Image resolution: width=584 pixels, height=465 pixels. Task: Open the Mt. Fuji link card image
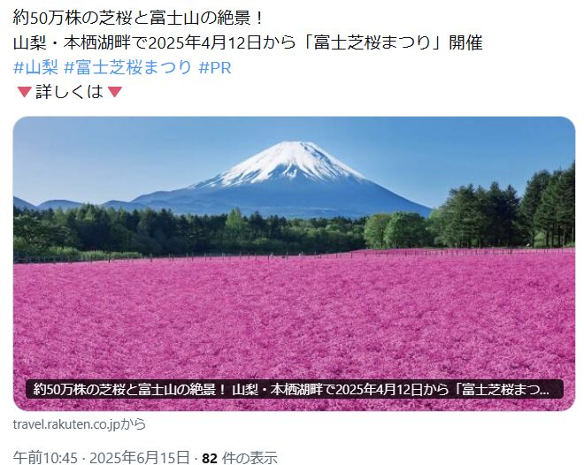295,263
